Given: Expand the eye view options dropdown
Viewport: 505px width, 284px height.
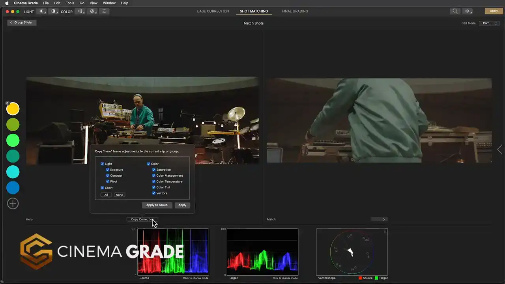Looking at the screenshot, I should (x=468, y=11).
